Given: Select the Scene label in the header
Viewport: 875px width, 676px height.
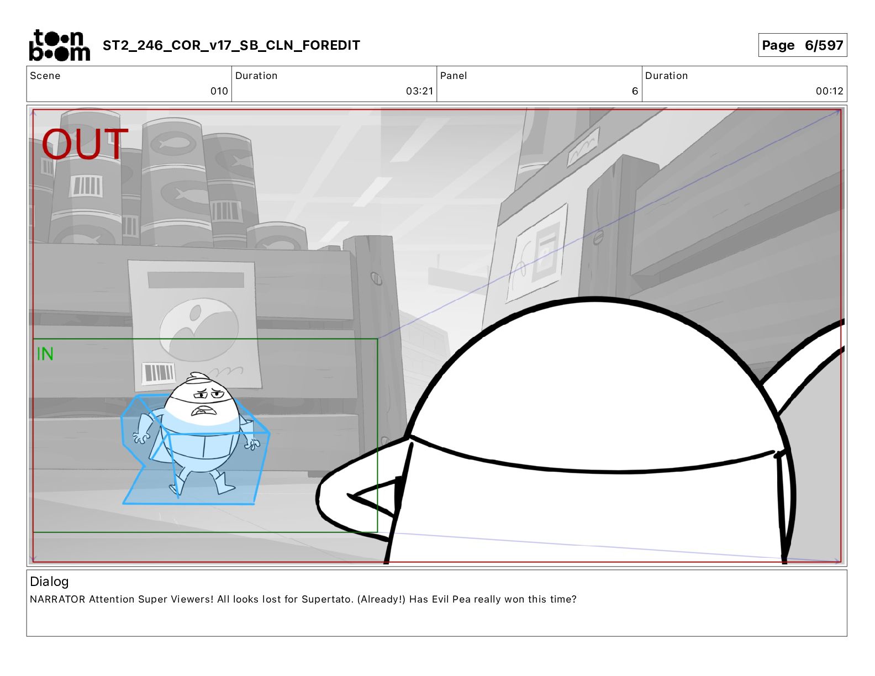Looking at the screenshot, I should 45,76.
